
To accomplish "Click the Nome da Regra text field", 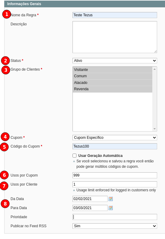I will click(x=115, y=15).
